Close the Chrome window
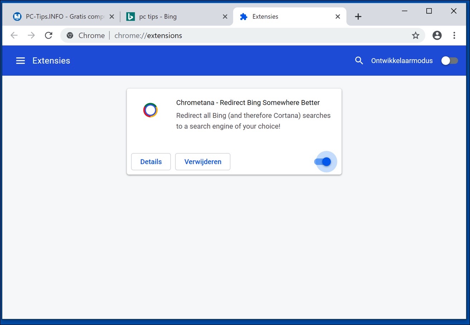 click(454, 11)
